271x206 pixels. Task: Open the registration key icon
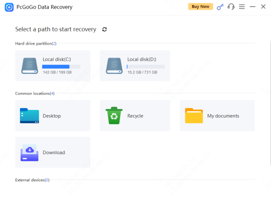220,7
